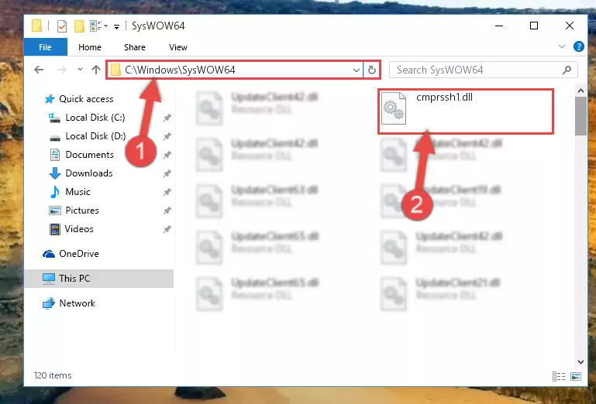This screenshot has height=404, width=596.
Task: Refresh the SysWOW64 folder
Action: [372, 70]
